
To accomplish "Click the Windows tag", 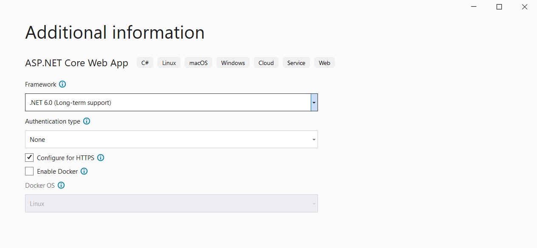I will [x=233, y=63].
